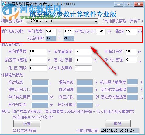Click the 航向隔片重叠度 output box

(133, 82)
